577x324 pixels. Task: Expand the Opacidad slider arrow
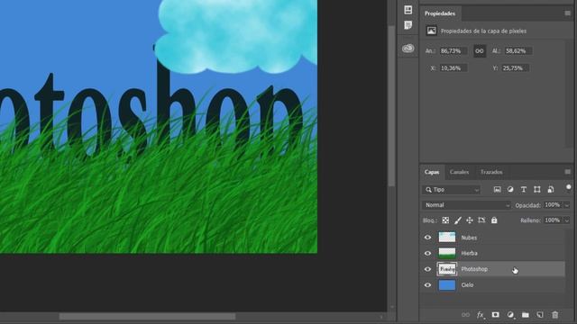coord(567,205)
